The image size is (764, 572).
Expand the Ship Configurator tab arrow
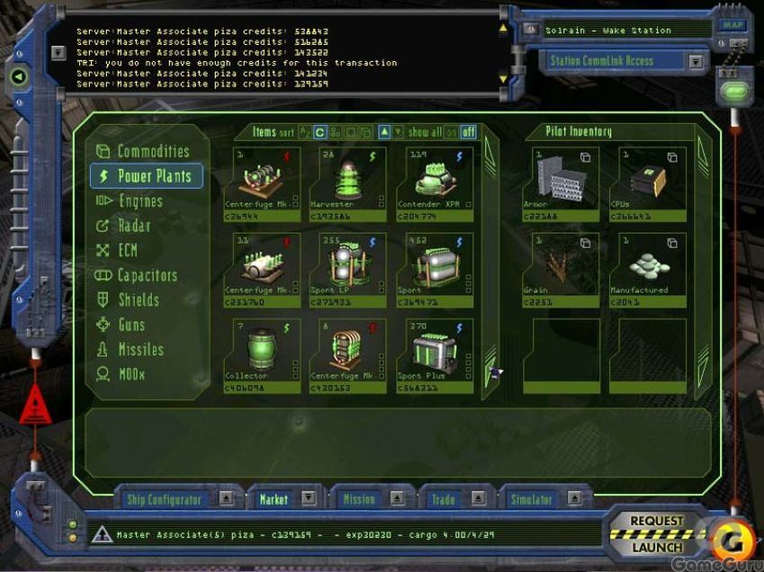(226, 498)
